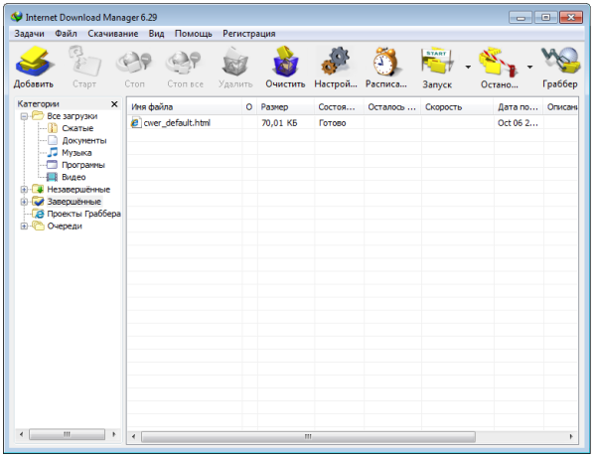Screen dimensions: 596x457
Task: Open dropdown arrow next to Запуск
Action: coord(468,68)
